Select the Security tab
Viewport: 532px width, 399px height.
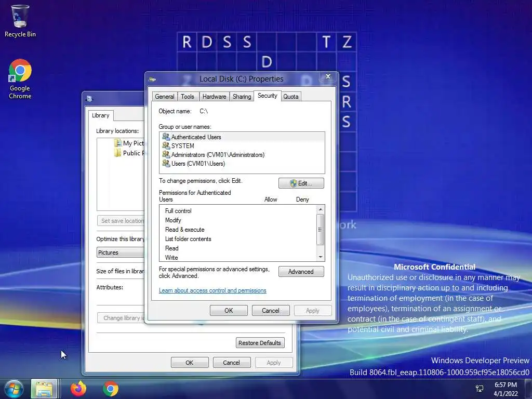[x=268, y=96]
